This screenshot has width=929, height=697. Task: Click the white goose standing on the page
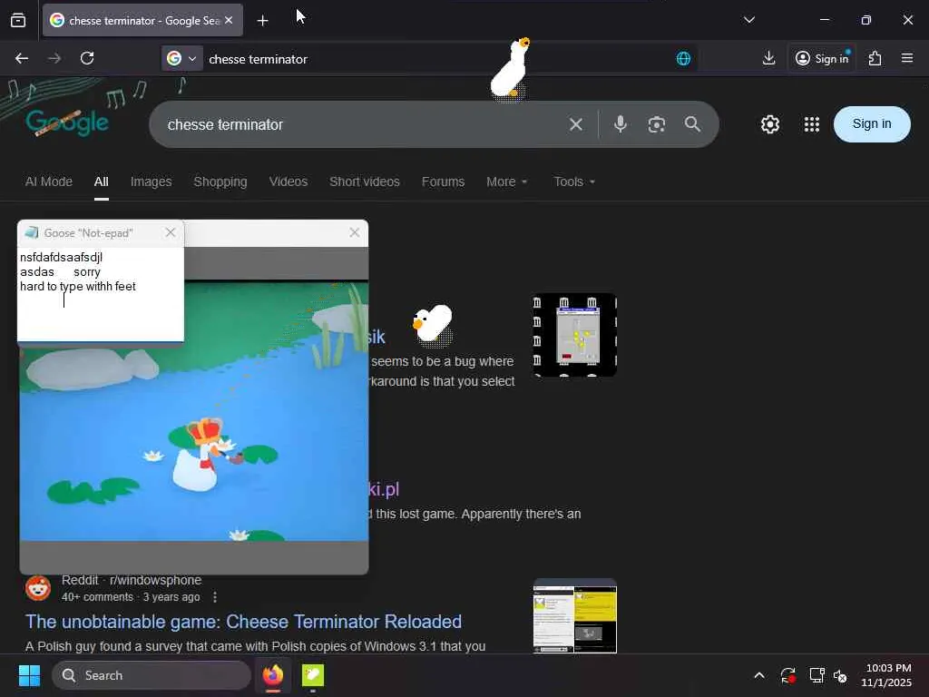pyautogui.click(x=432, y=324)
